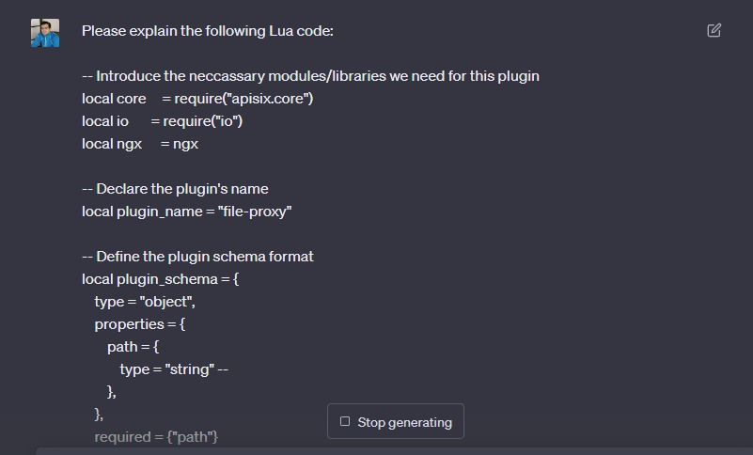This screenshot has height=455, width=753.
Task: Click the require("apisix.core") line
Action: coord(197,99)
